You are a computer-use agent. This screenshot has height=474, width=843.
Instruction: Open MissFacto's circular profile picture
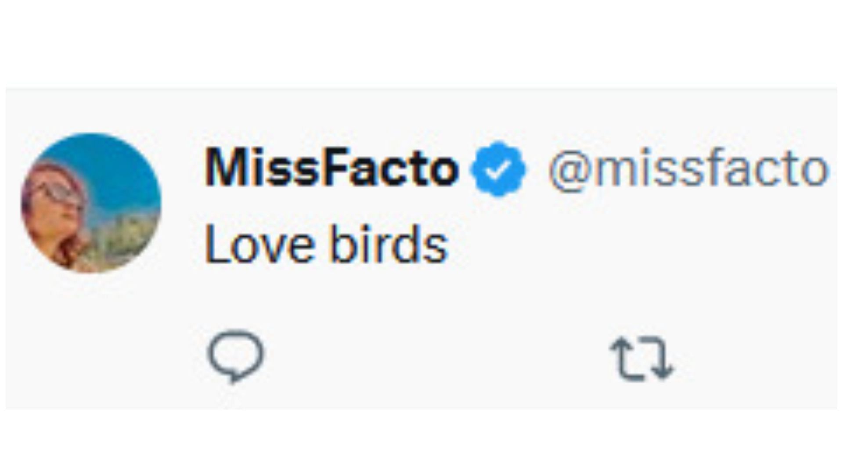(x=91, y=203)
